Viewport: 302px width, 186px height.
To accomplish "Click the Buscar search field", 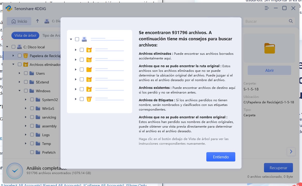I will coord(265,21).
